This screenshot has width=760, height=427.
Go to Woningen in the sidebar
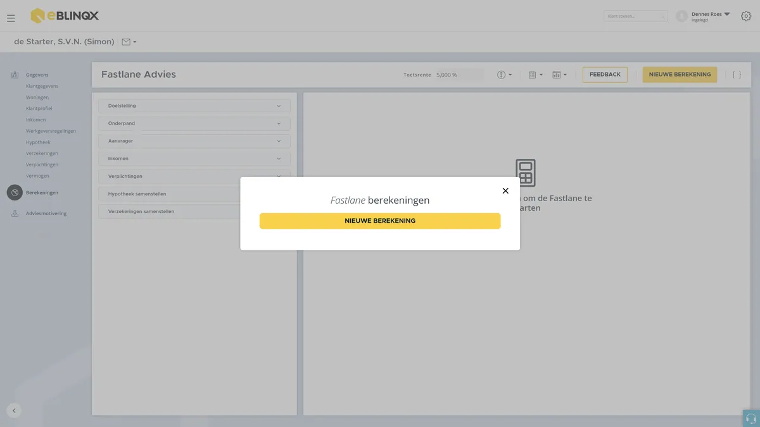tap(37, 97)
